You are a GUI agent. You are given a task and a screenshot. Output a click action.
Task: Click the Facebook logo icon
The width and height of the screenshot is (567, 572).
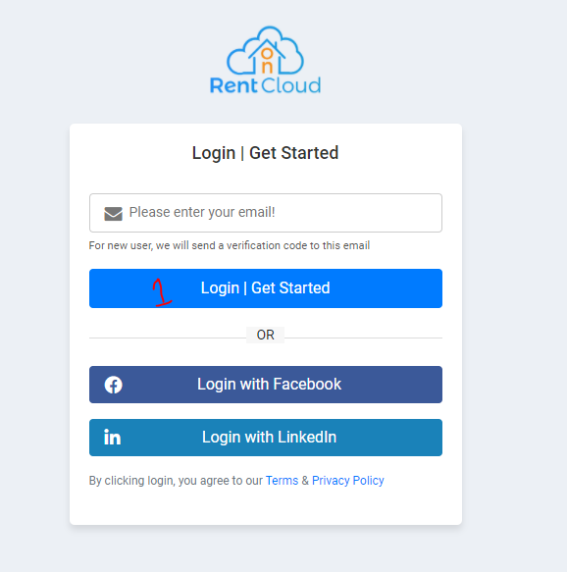click(113, 385)
